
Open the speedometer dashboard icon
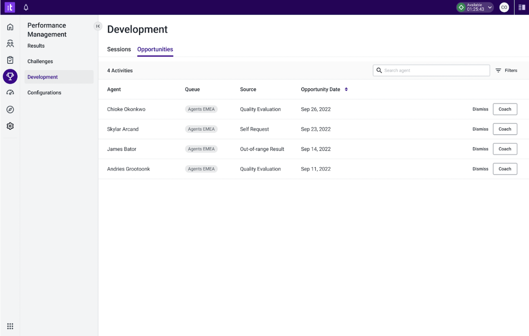point(10,93)
